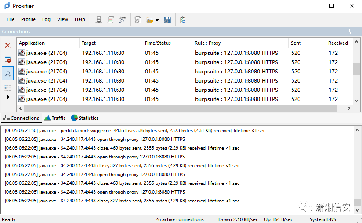Screen dimensions: 362x223
Task: Click the System DNS status bar entry
Action: (x=323, y=219)
